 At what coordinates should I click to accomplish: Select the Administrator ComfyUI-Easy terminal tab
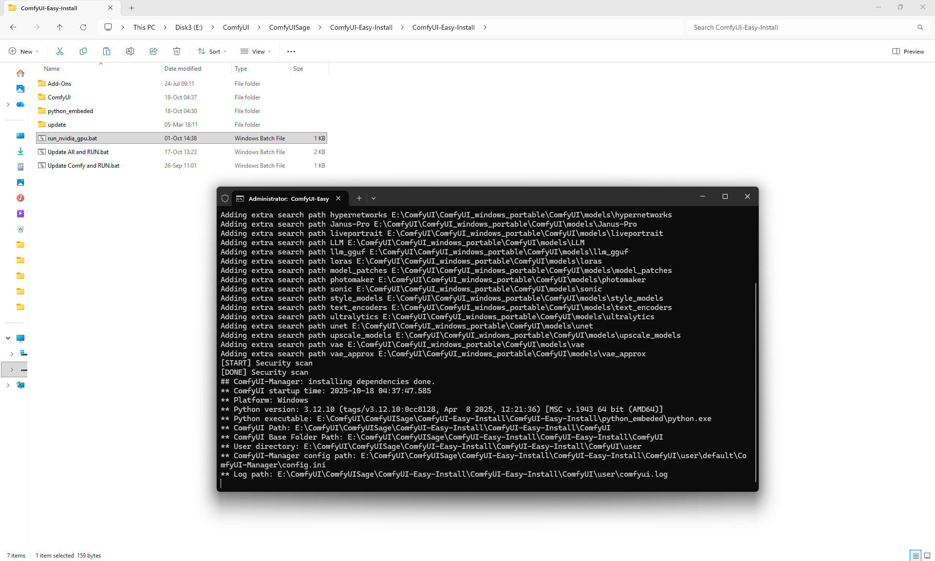[x=288, y=198]
